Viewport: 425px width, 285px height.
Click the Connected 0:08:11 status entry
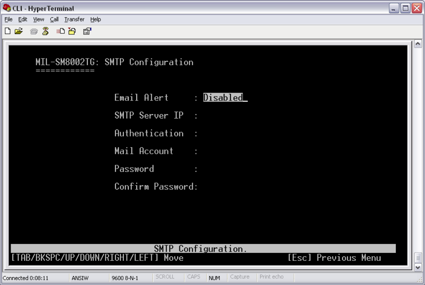coord(26,278)
